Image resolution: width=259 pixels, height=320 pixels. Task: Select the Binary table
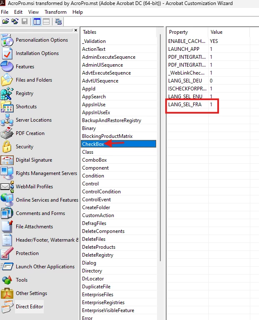point(119,128)
